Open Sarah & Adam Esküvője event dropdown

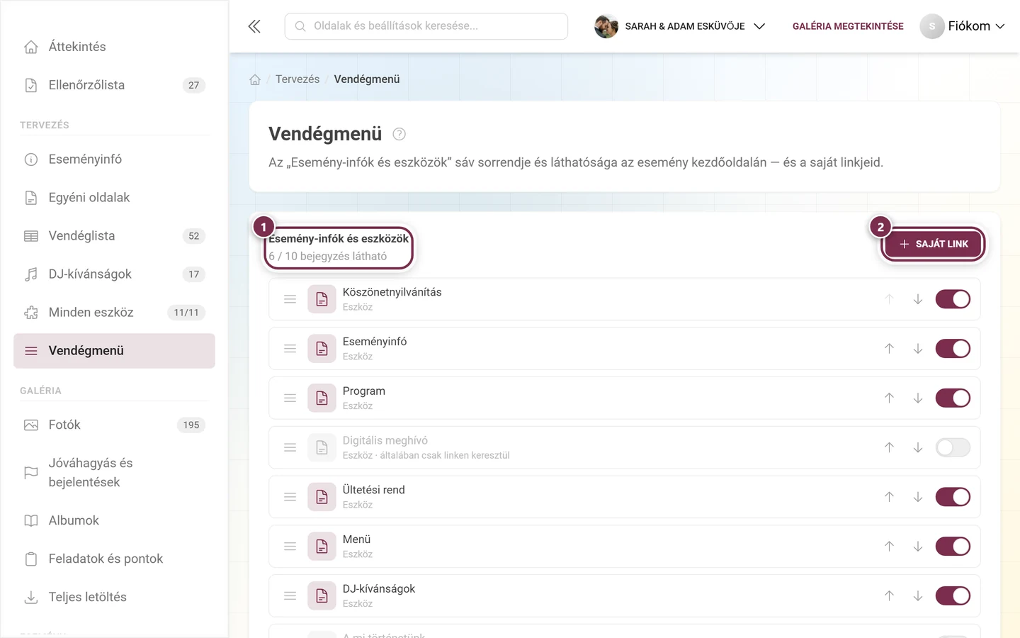(x=680, y=26)
